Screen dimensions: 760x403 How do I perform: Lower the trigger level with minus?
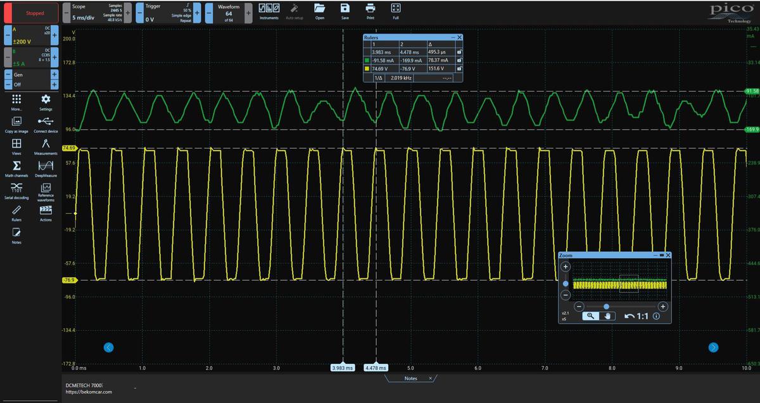[x=139, y=13]
